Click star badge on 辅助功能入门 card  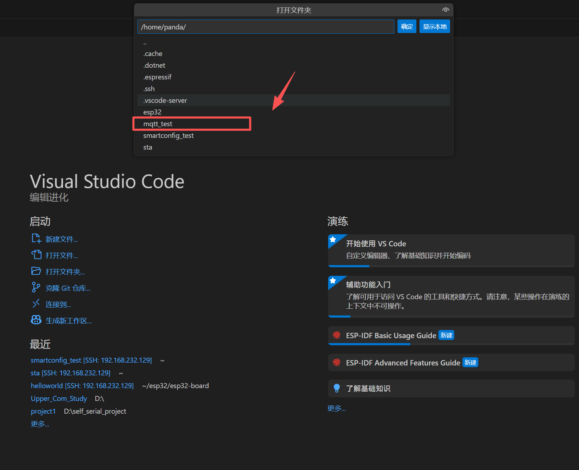click(333, 281)
